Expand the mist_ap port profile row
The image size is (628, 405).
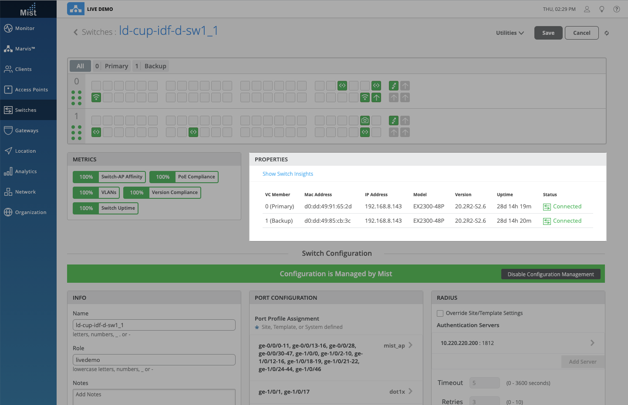coord(410,345)
